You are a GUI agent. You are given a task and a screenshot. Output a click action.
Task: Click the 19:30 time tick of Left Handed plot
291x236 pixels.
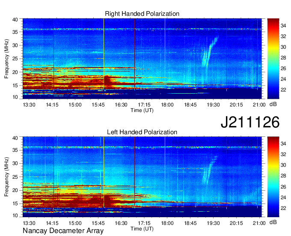[x=213, y=223]
